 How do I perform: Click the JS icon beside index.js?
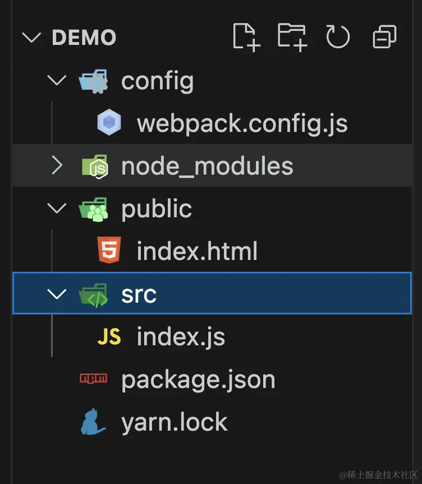[109, 337]
